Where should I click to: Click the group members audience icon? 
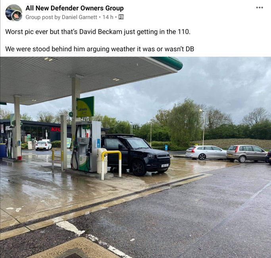point(121,17)
